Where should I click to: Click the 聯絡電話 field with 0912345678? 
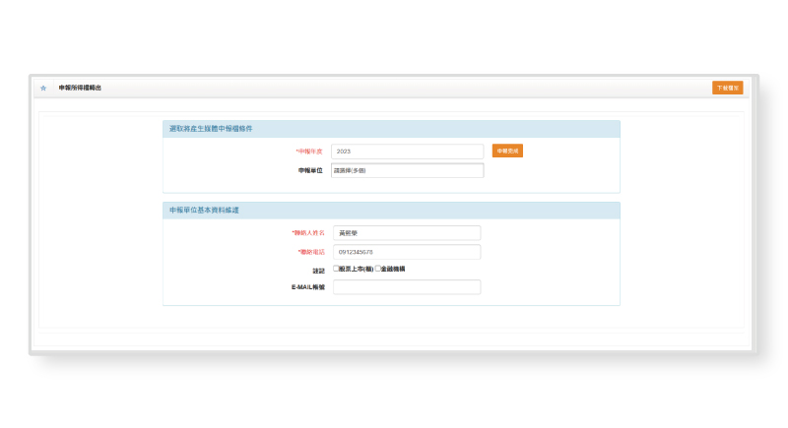tap(407, 252)
